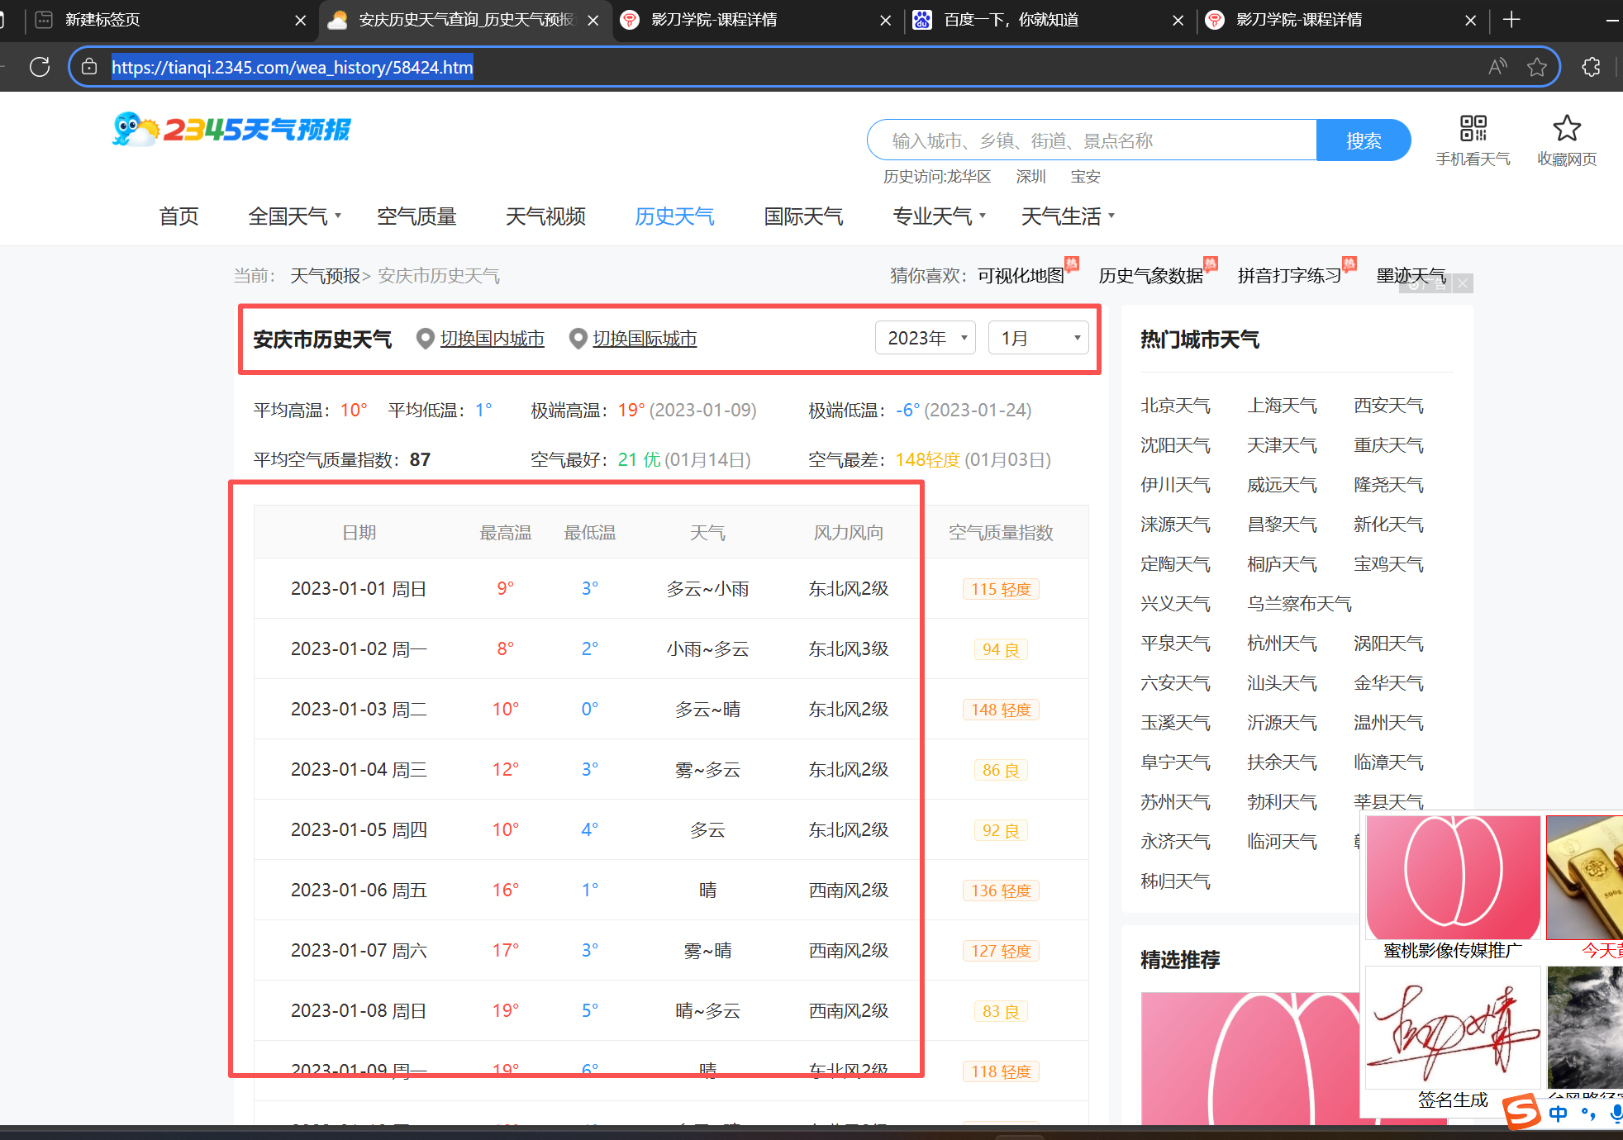1623x1140 pixels.
Task: Expand the 专业天气 navigation menu
Action: (939, 216)
